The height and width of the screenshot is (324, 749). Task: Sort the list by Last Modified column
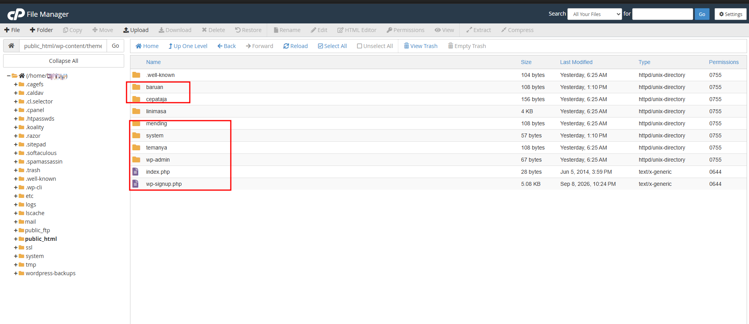(576, 62)
